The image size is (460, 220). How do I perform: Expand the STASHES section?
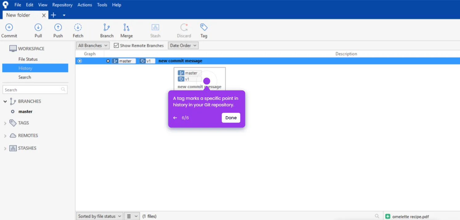tap(5, 149)
